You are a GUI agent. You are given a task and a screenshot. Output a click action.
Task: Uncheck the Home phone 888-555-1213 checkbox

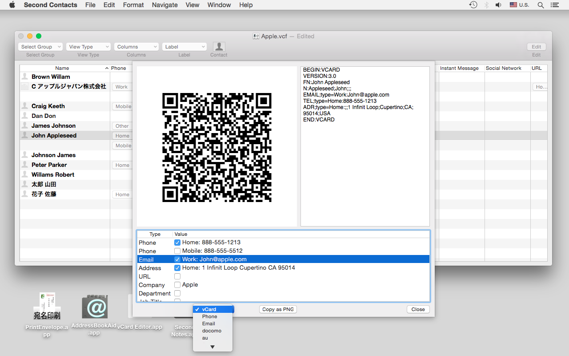click(x=177, y=243)
